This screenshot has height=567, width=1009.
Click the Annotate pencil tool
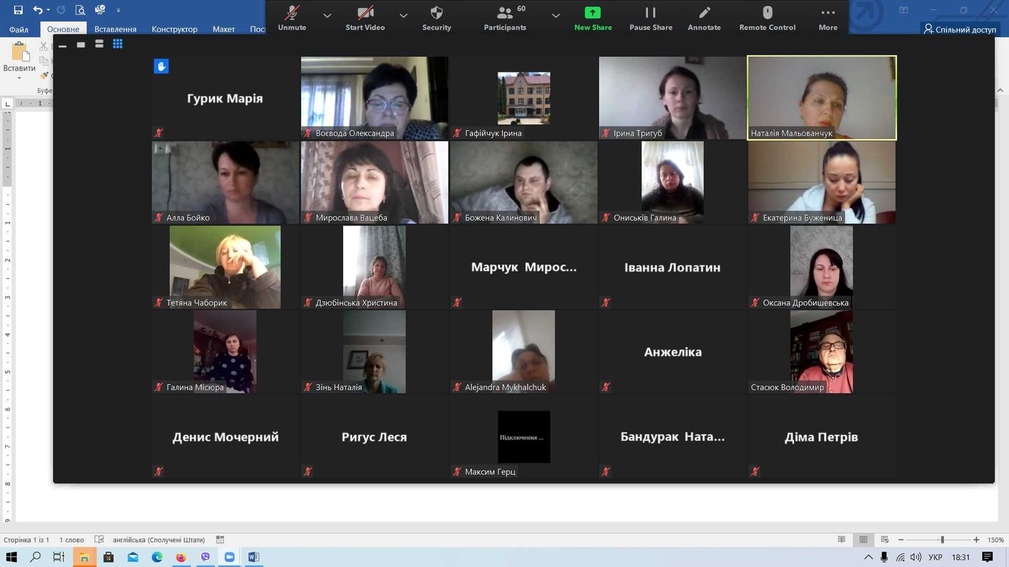point(704,18)
